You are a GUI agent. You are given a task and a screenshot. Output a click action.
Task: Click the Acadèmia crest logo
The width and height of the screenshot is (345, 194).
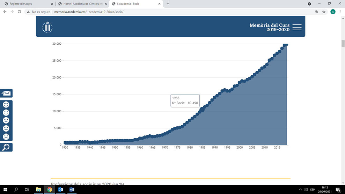pyautogui.click(x=47, y=27)
